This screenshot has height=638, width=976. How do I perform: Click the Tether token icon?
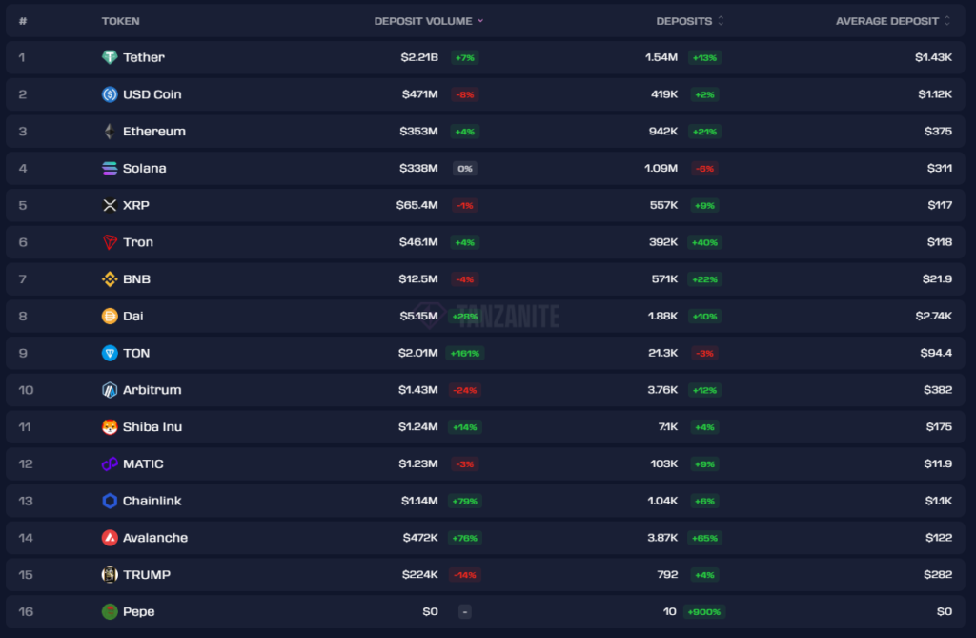point(110,57)
